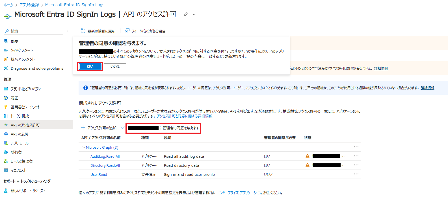This screenshot has height=204, width=448.
Task: Click the API / アクセス許可の名前 column header
Action: (101, 138)
